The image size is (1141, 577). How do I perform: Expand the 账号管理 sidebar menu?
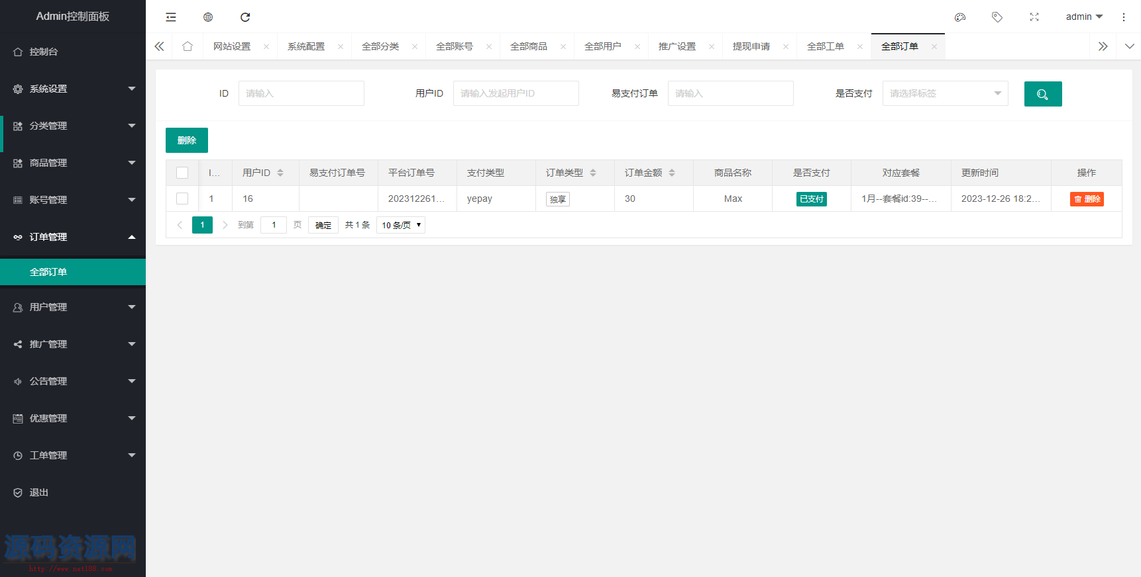coord(73,200)
